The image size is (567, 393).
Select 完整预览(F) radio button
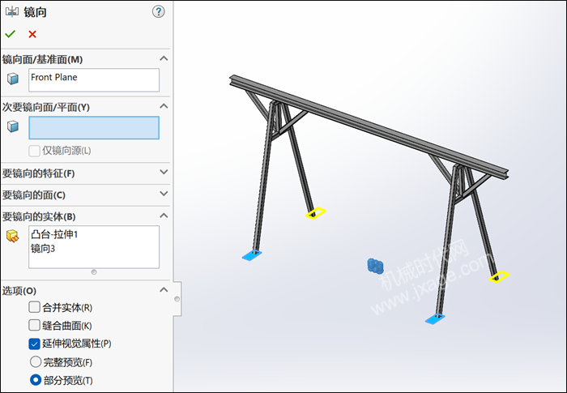click(x=36, y=361)
